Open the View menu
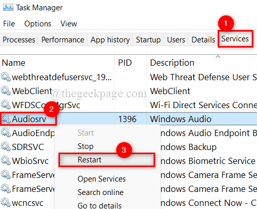Viewport: 257px width, 209px height. pyautogui.click(x=69, y=24)
